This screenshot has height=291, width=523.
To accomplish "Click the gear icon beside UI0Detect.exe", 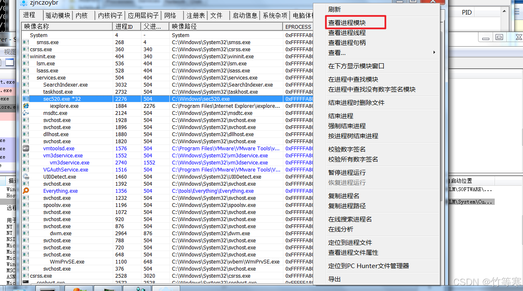I will (26, 177).
